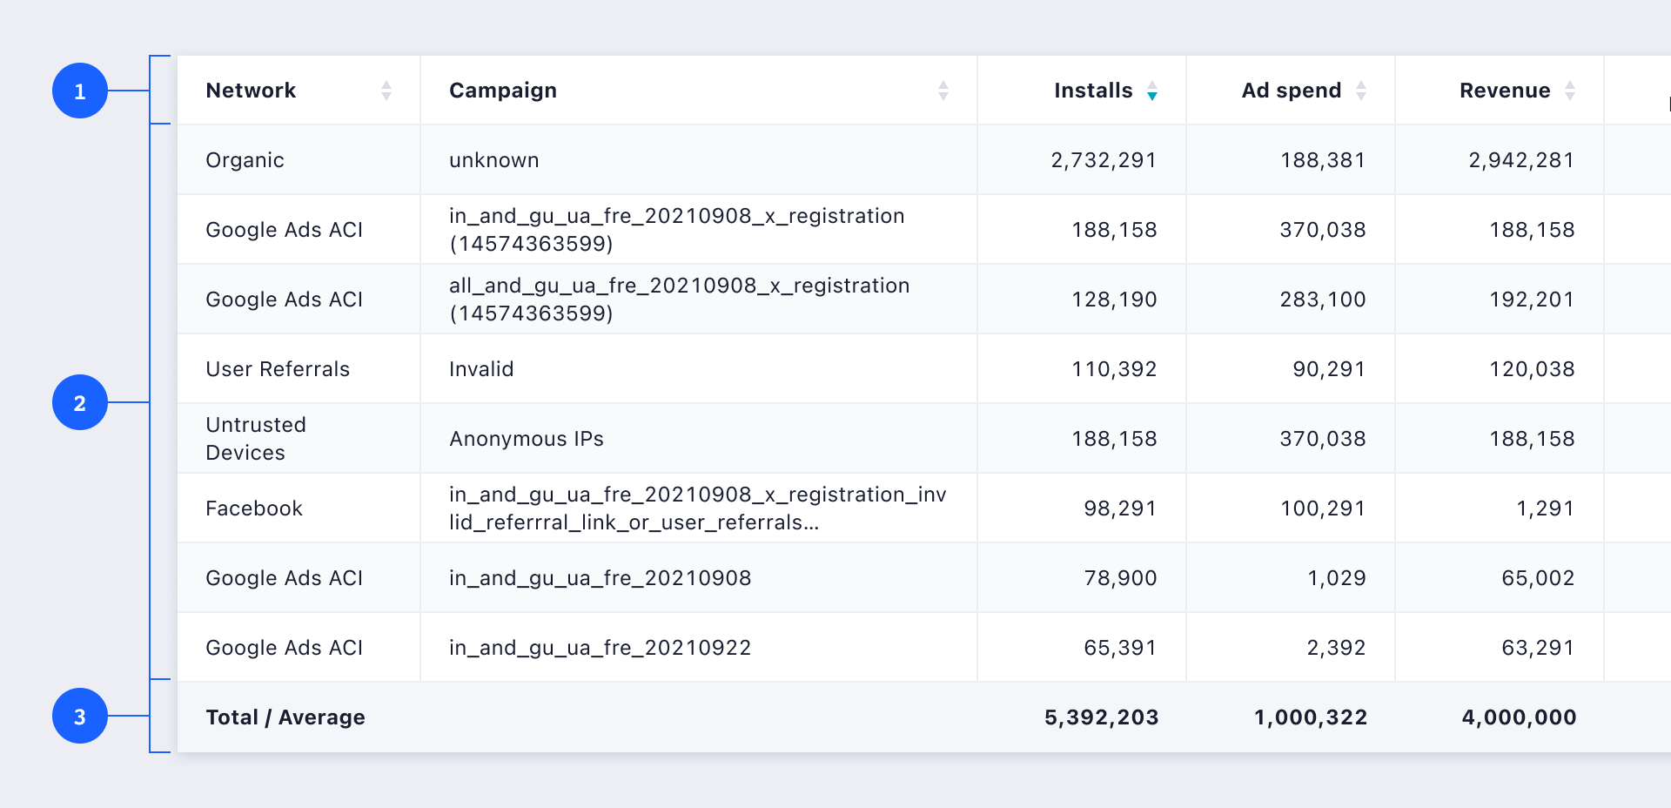Sort table by Network column arrows
Viewport: 1671px width, 808px height.
coord(386,91)
